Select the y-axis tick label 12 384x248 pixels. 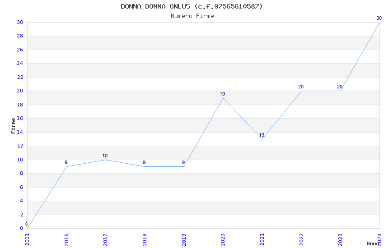(x=20, y=146)
